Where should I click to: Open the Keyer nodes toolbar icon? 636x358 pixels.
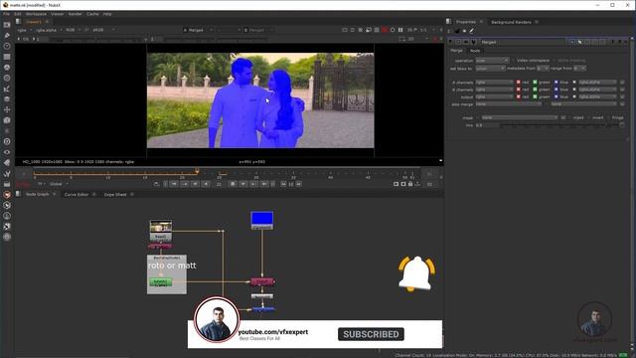(x=7, y=89)
